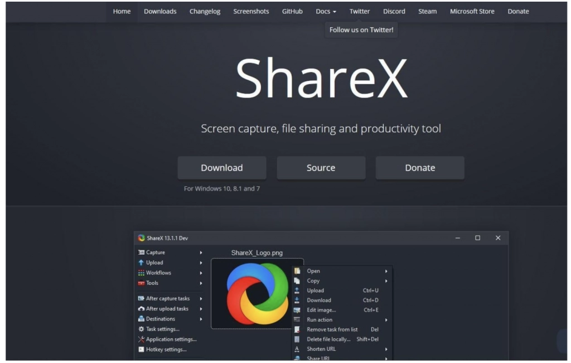Click the Destinations icon in sidebar

point(141,319)
